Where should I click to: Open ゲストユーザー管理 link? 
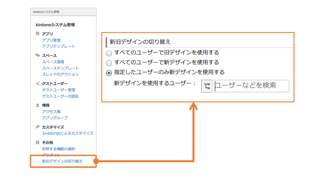click(x=59, y=90)
